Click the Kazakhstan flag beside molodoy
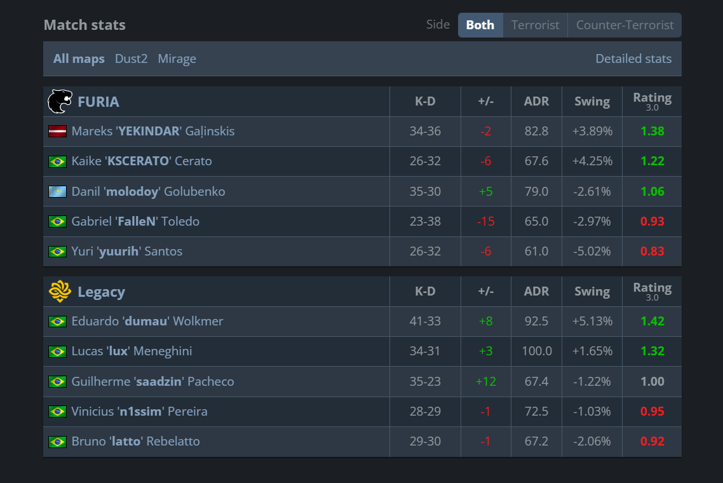This screenshot has width=723, height=483. point(57,191)
